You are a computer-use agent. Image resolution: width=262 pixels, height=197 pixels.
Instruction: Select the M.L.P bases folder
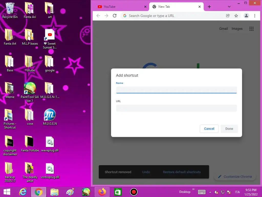[x=30, y=37]
